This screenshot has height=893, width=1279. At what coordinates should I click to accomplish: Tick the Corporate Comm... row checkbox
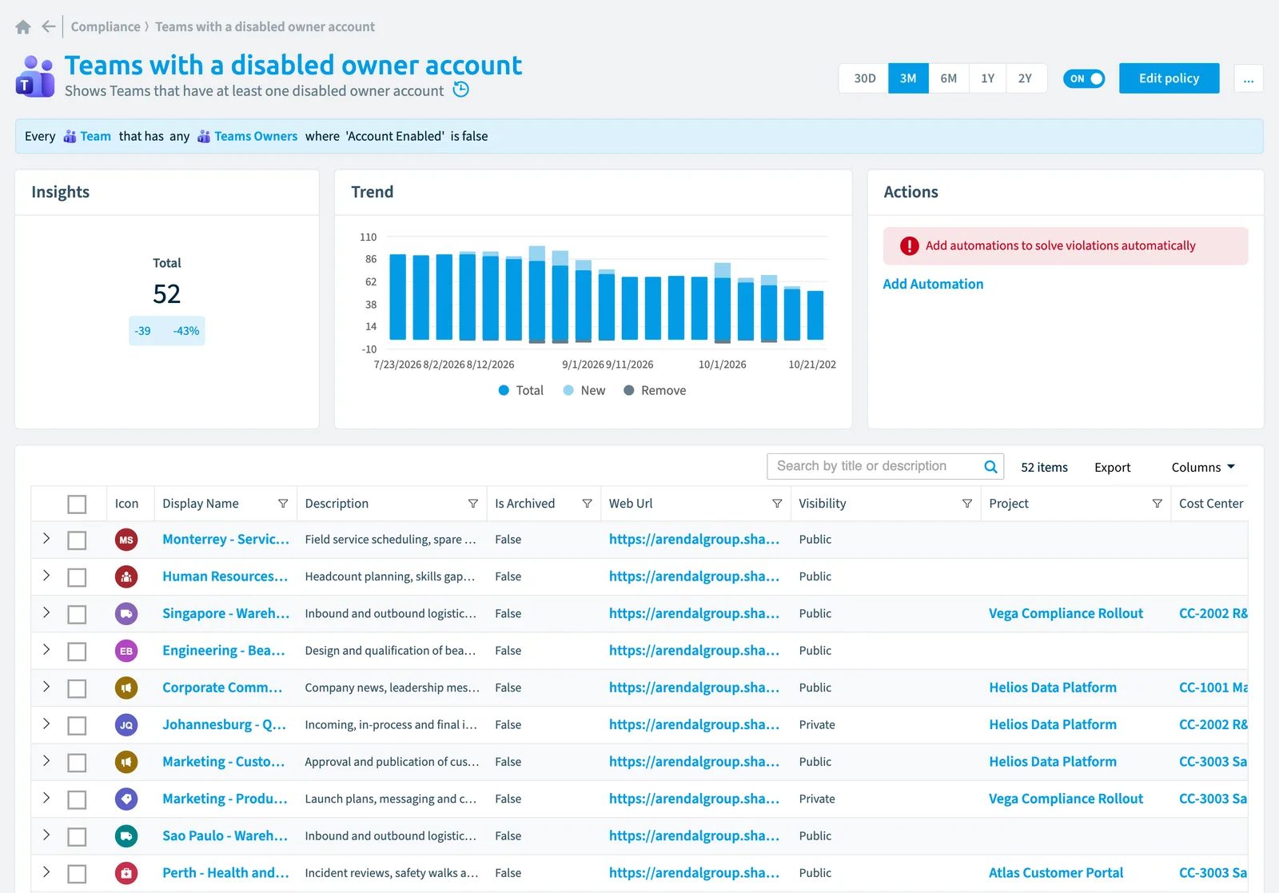(77, 688)
